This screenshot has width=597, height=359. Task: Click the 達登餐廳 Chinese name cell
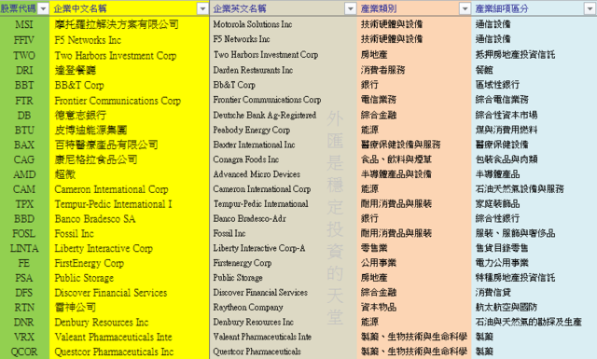pyautogui.click(x=130, y=71)
